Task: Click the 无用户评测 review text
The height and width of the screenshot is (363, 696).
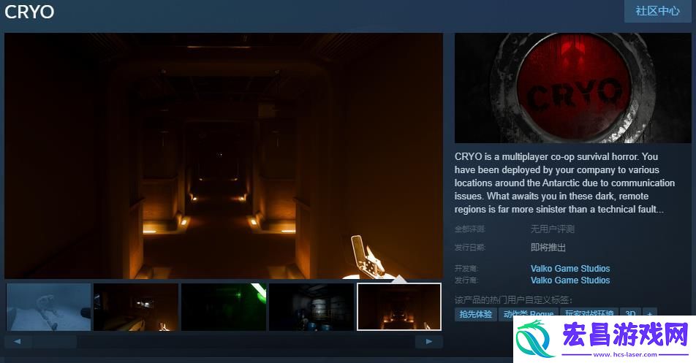Action: (552, 229)
